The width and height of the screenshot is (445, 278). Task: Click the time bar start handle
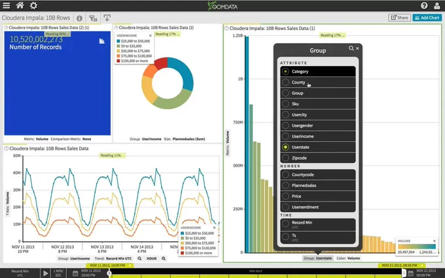109,273
